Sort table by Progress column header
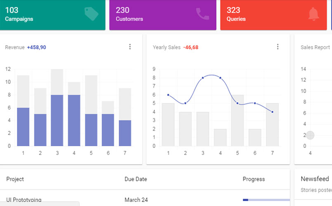This screenshot has height=206, width=332. point(254,179)
